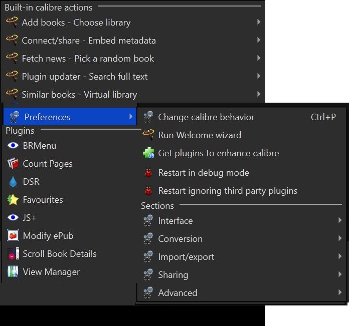Screen dimensions: 349x326
Task: Choose Get plugins to enhance calibre
Action: point(242,153)
